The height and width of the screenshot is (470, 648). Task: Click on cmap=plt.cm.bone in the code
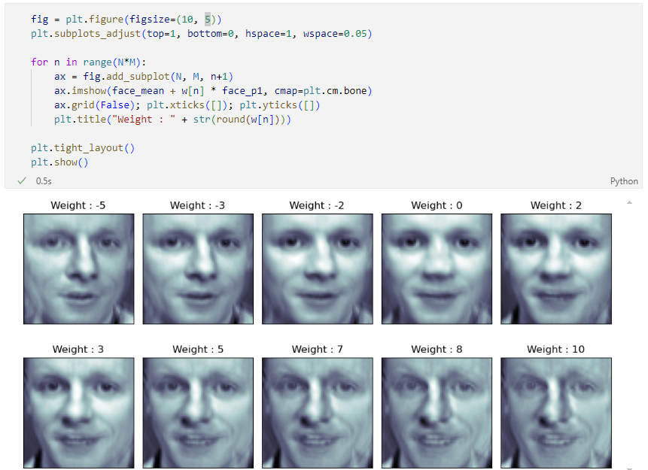(323, 91)
